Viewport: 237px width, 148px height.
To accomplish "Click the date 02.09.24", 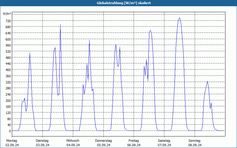I will coord(12,145).
